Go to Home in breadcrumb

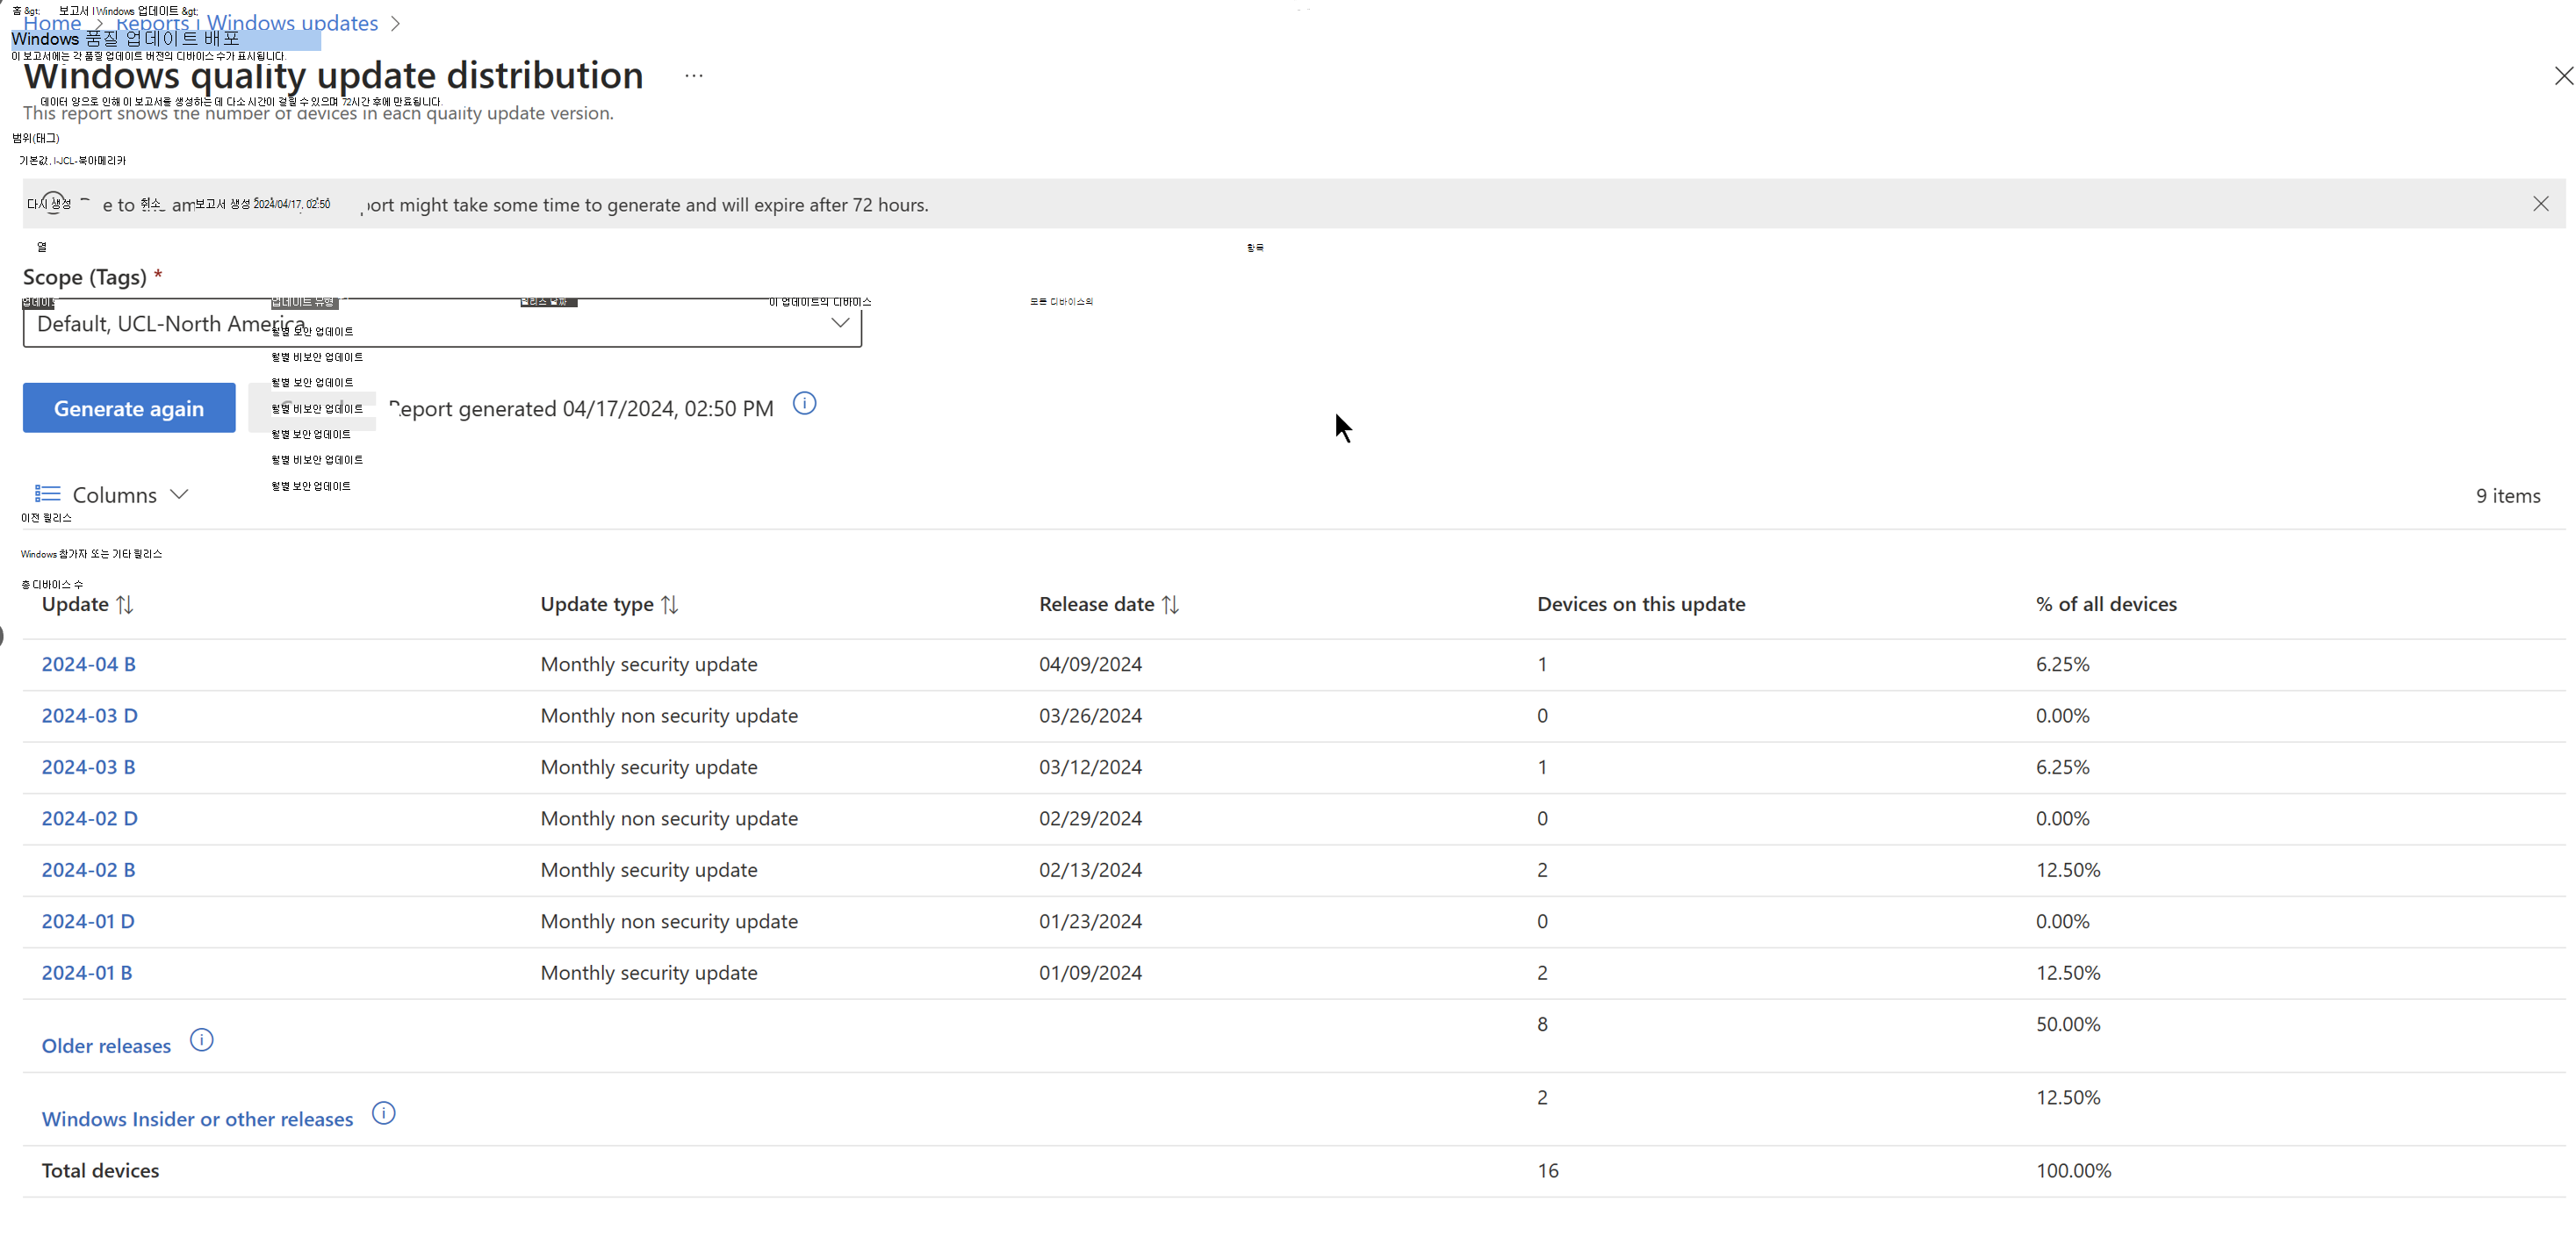(52, 24)
